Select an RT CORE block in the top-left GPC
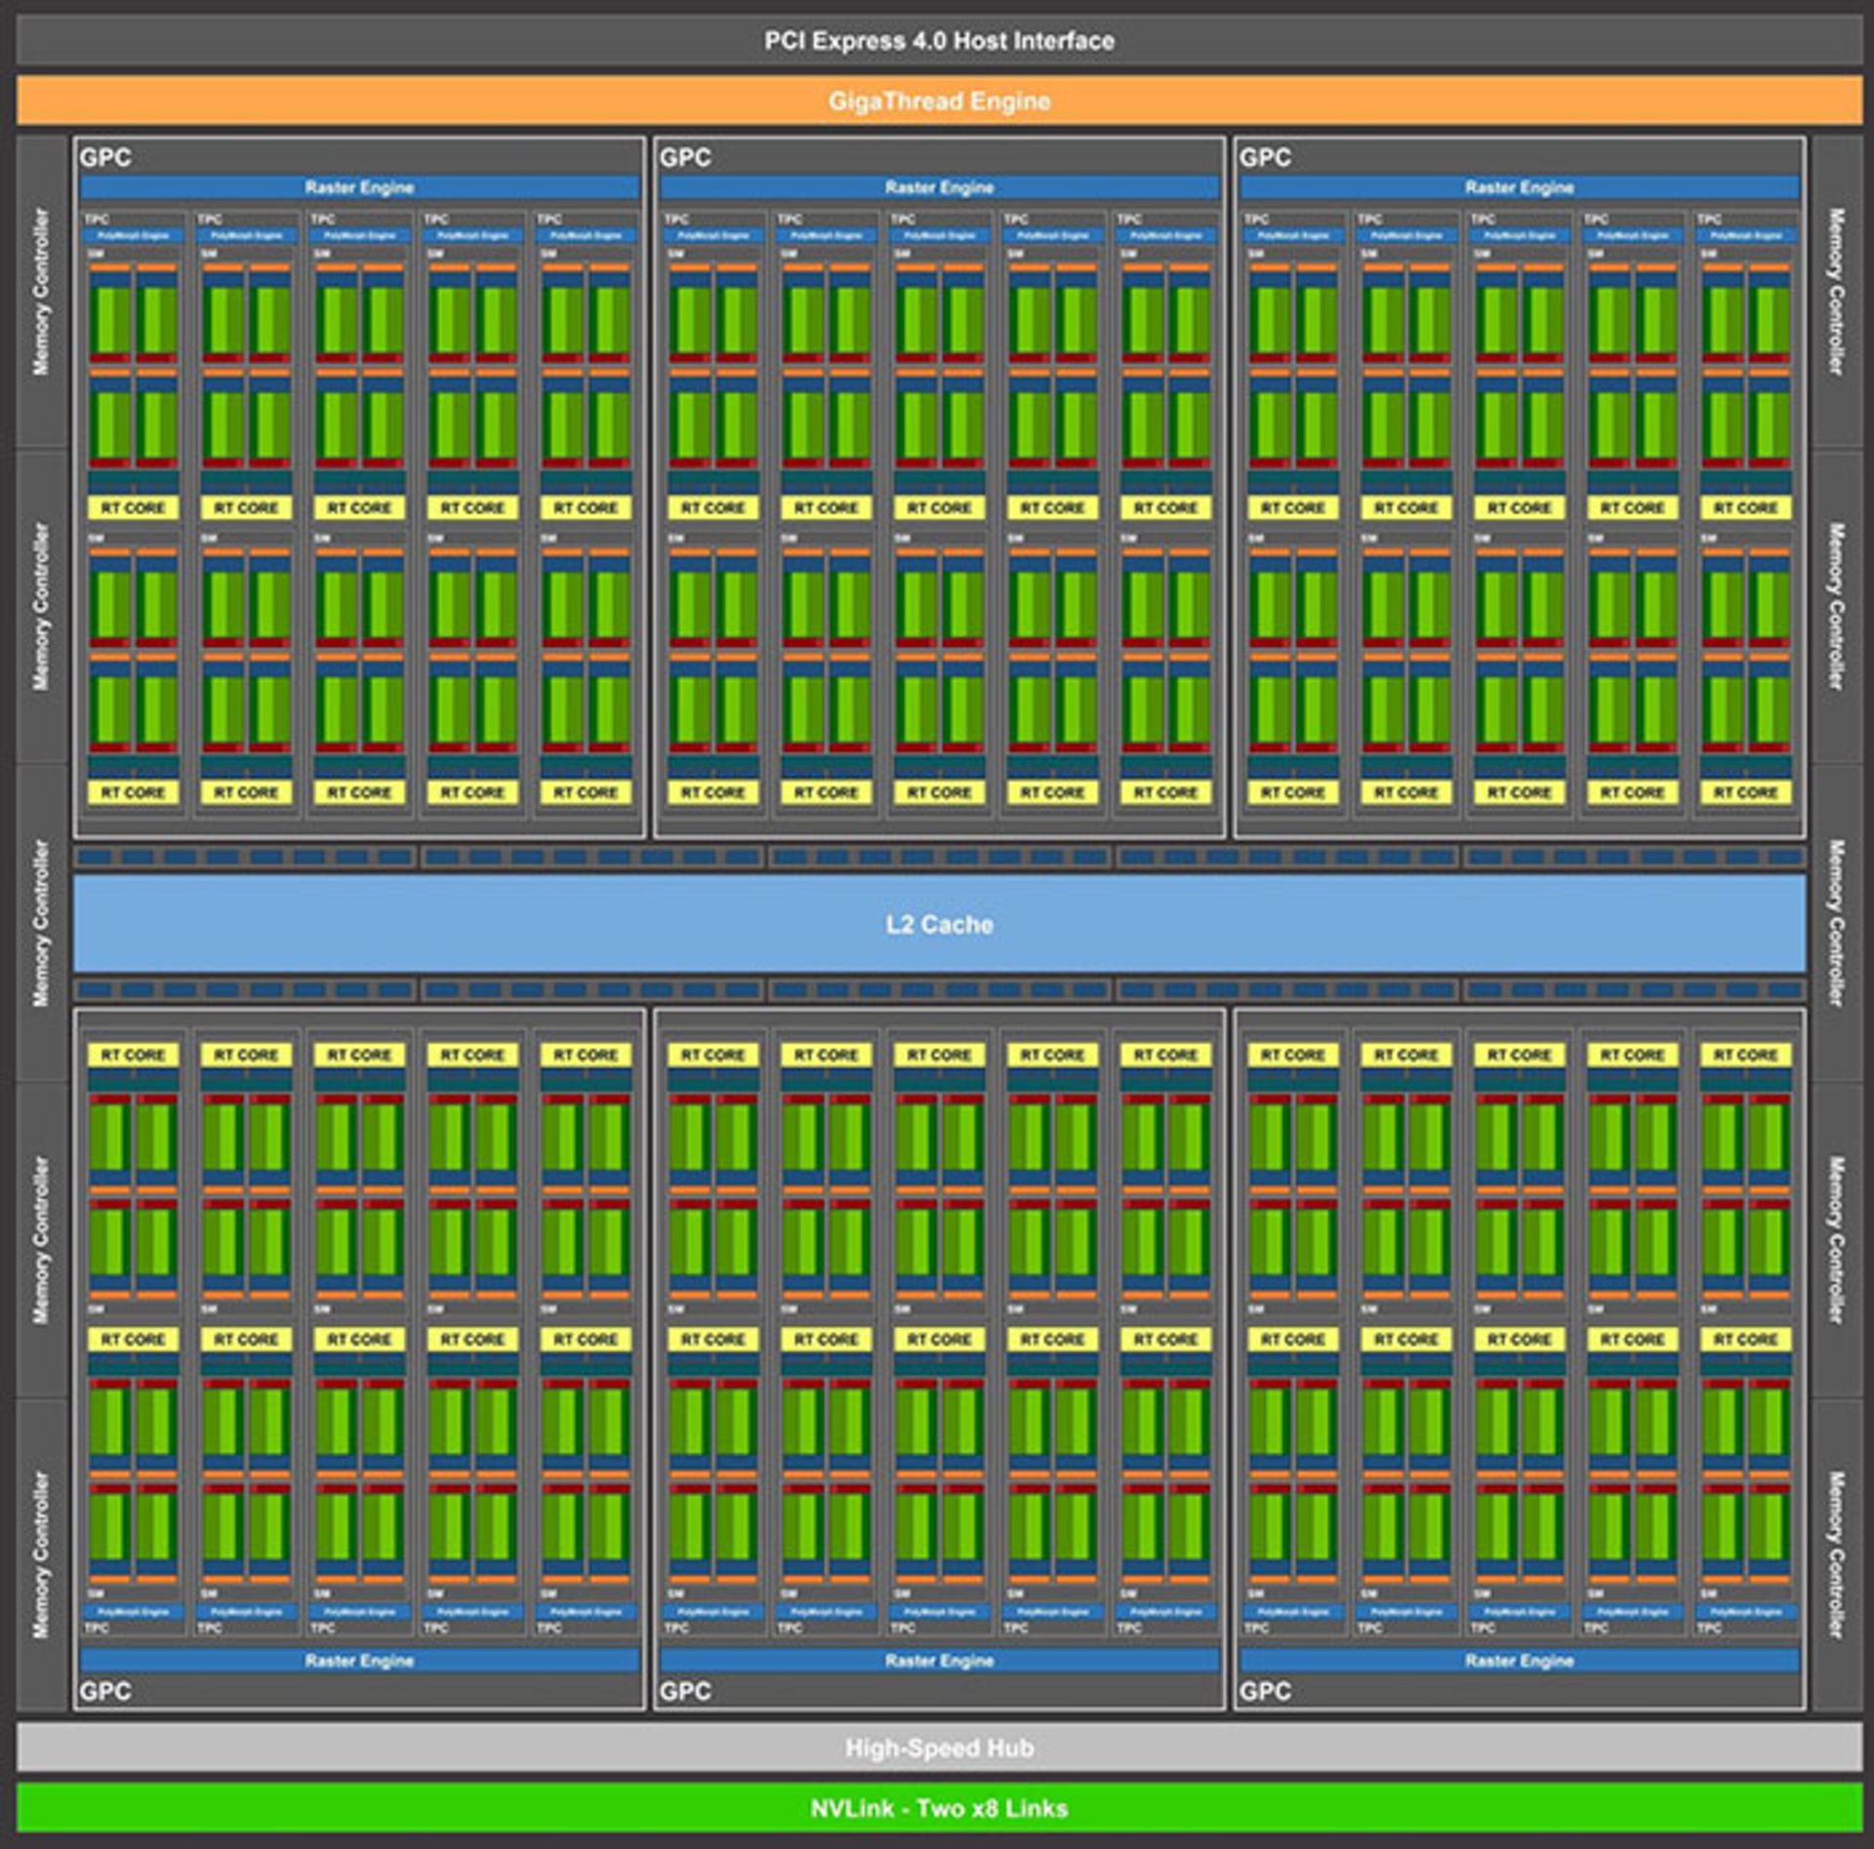Image resolution: width=1874 pixels, height=1849 pixels. 134,507
